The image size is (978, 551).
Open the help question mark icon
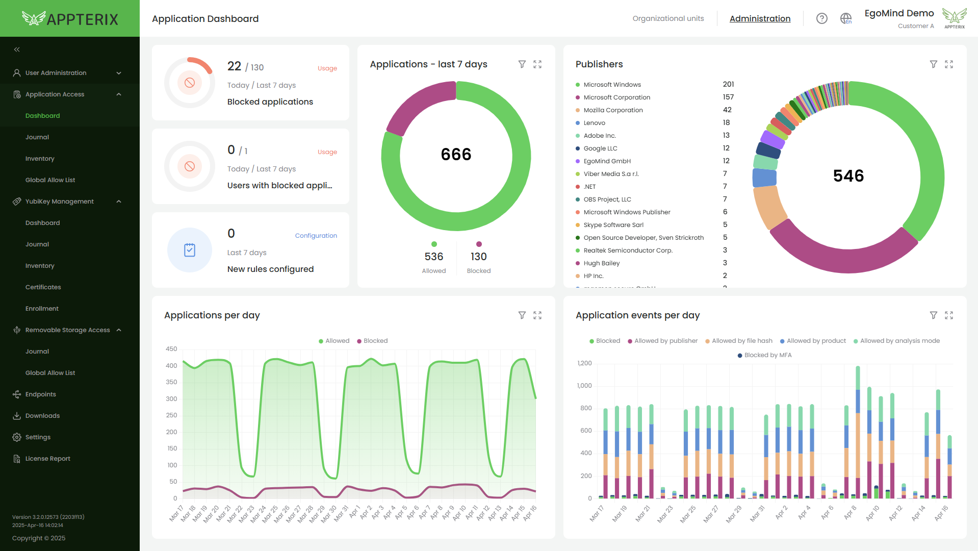pyautogui.click(x=821, y=18)
